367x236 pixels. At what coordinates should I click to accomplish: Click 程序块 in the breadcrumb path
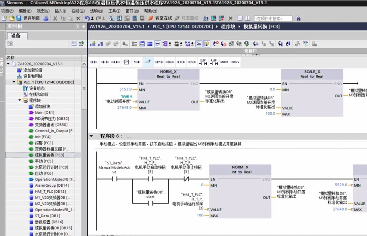tap(228, 26)
